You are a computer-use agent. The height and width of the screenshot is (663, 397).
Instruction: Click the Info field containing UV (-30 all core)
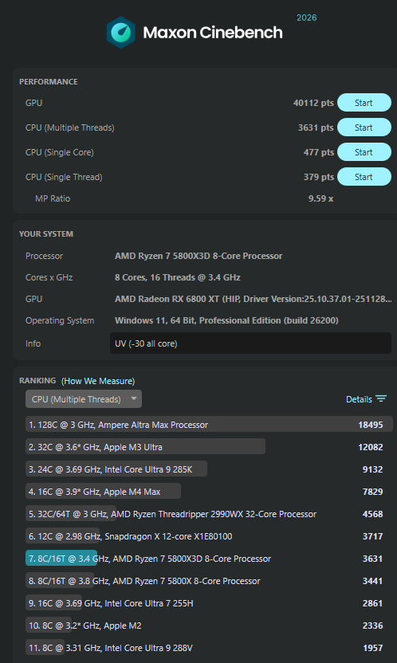250,343
